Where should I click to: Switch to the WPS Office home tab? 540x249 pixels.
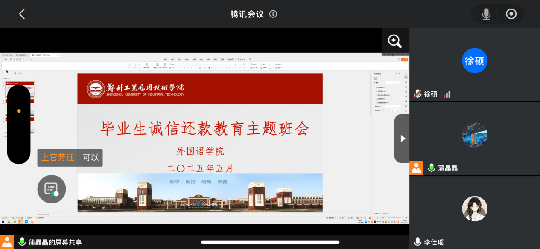coord(7,55)
